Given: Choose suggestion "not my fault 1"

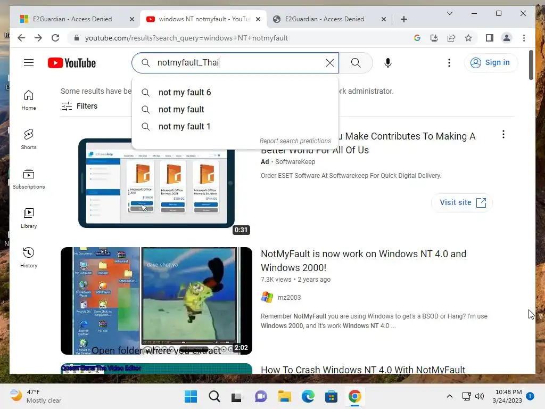Looking at the screenshot, I should [235, 126].
